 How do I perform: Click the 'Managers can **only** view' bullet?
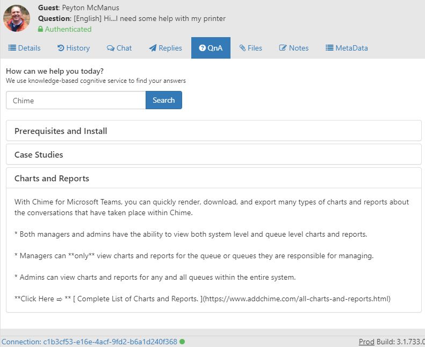pyautogui.click(x=194, y=256)
